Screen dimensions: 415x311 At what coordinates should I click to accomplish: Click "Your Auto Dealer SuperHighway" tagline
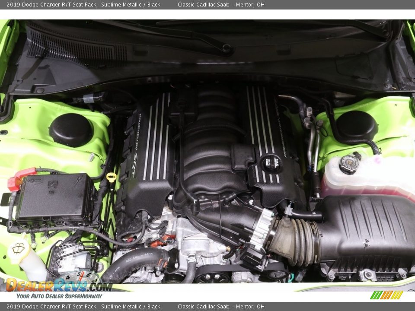pos(59,296)
